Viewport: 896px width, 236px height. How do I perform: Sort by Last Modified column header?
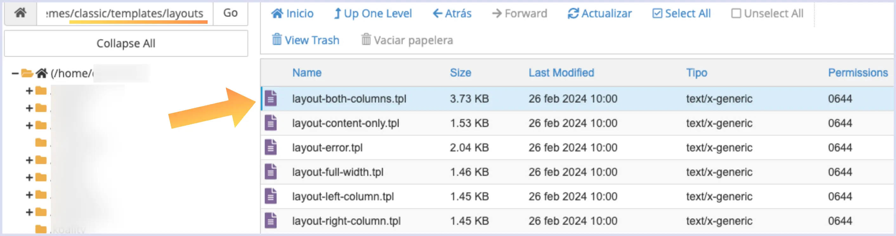(x=561, y=73)
